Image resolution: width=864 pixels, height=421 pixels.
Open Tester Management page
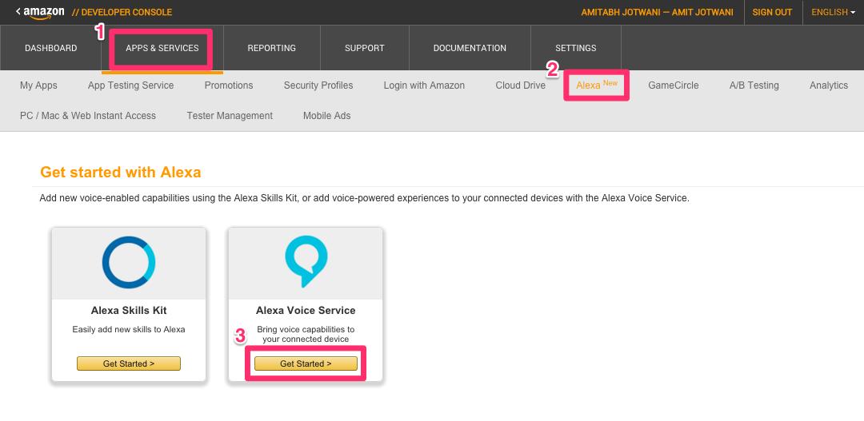(230, 116)
